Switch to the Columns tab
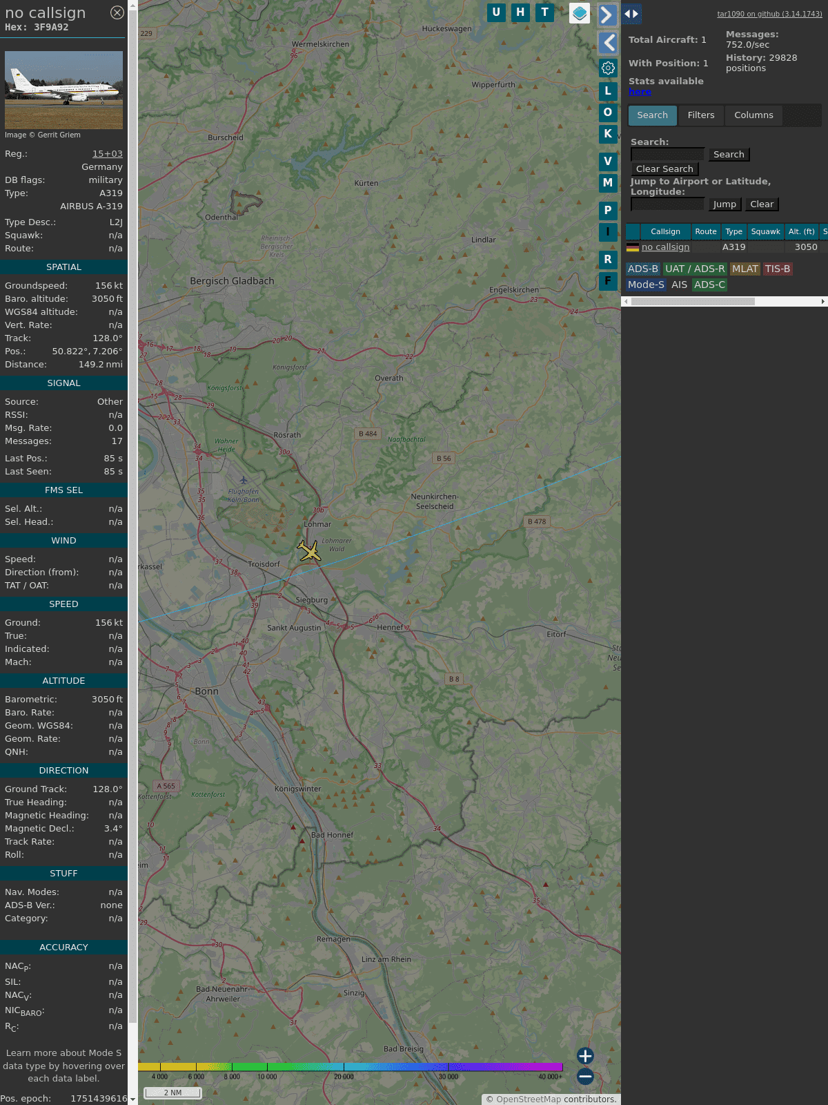828x1105 pixels. [x=753, y=115]
